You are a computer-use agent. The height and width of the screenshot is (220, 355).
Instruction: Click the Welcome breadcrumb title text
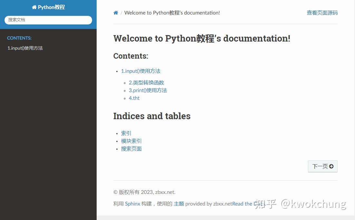tap(172, 13)
